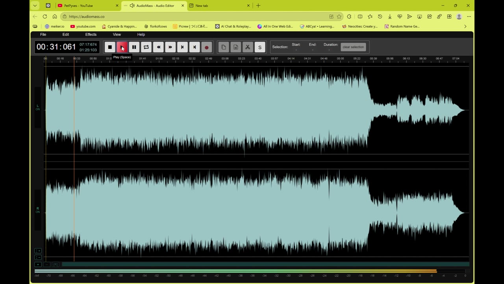504x284 pixels.
Task: Click the Play (Space) button
Action: point(122,47)
